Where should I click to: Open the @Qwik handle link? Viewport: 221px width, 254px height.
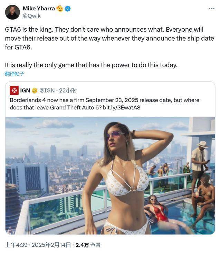[32, 16]
